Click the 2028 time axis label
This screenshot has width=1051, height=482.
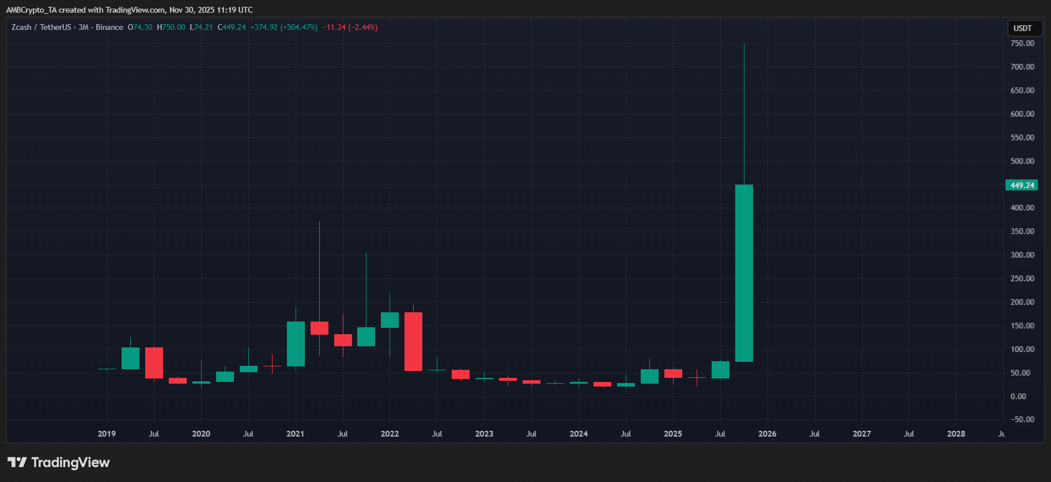pyautogui.click(x=957, y=434)
